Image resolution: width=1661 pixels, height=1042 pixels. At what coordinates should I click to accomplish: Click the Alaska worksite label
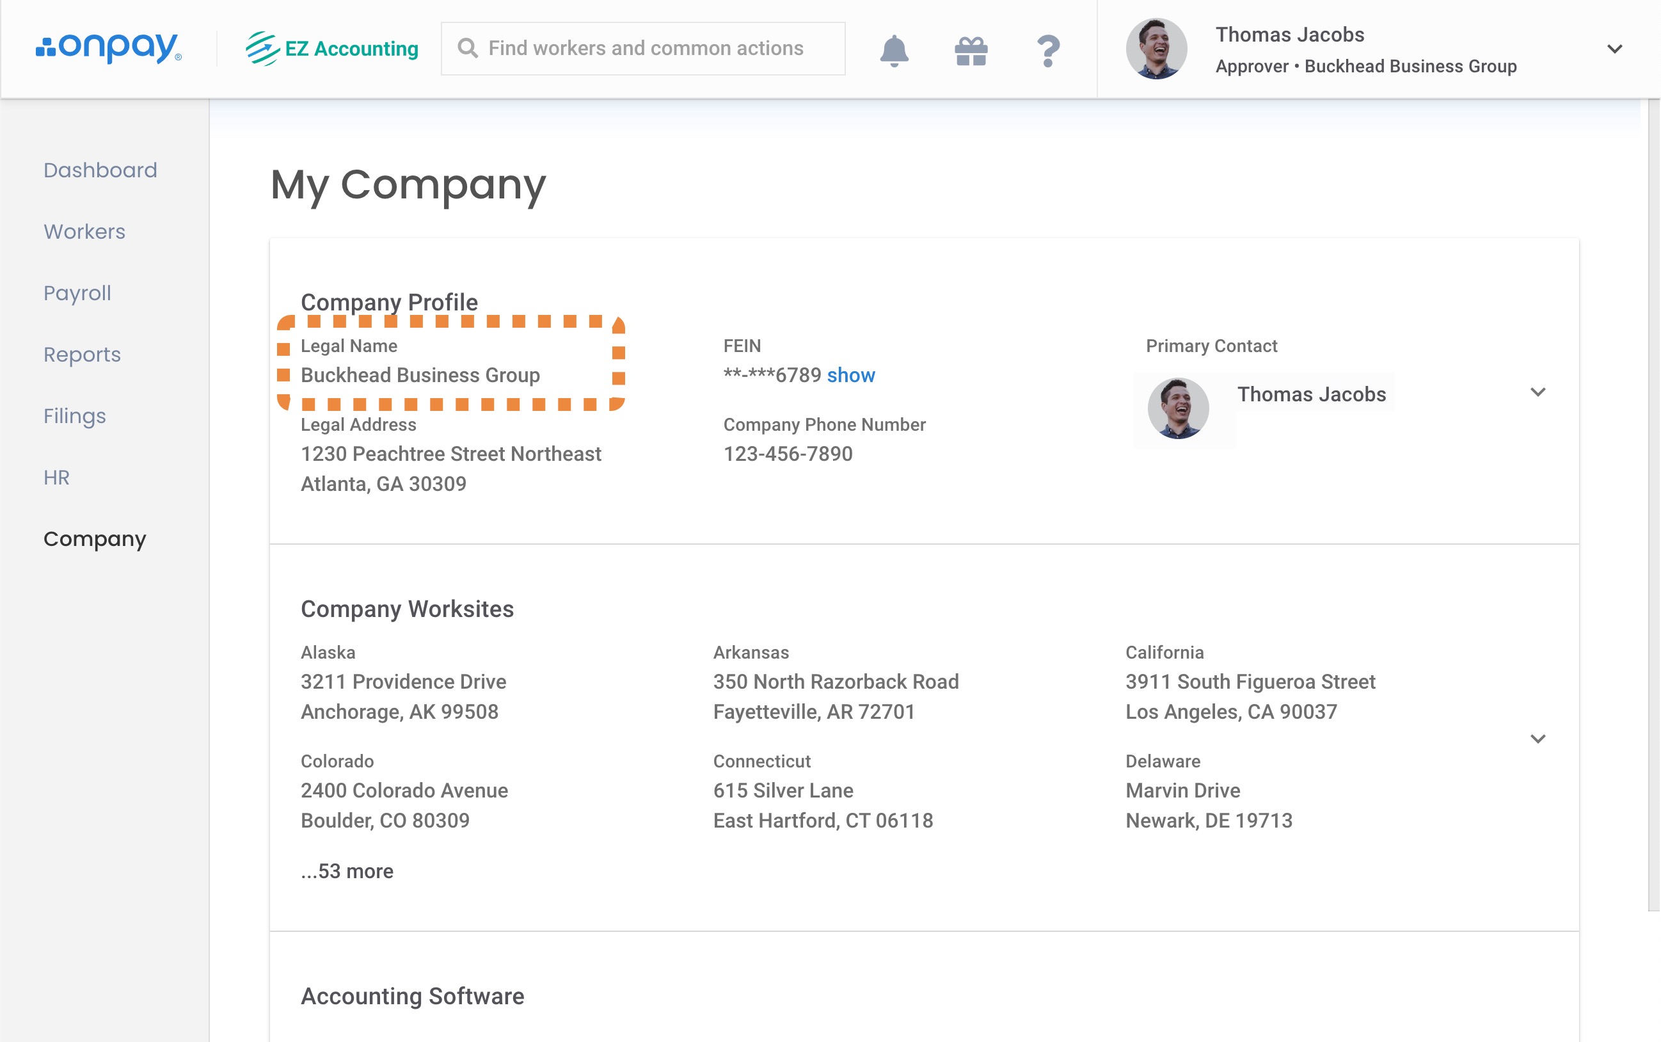(x=328, y=652)
